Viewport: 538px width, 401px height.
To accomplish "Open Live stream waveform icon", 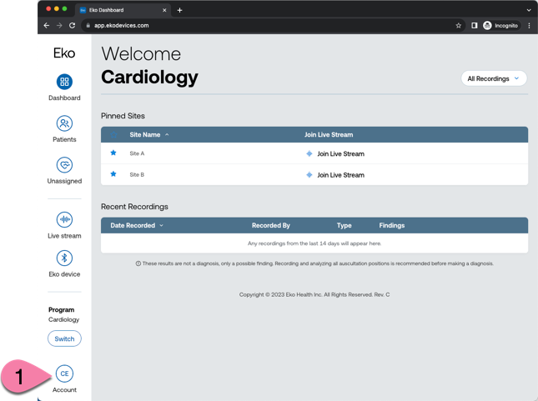I will (64, 219).
